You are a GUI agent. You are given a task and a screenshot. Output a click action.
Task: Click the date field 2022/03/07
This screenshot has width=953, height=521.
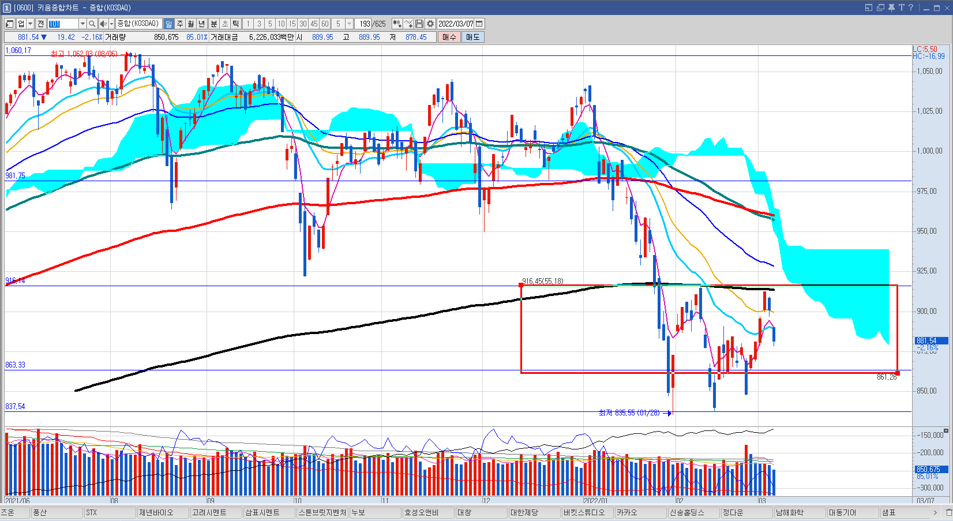point(456,24)
